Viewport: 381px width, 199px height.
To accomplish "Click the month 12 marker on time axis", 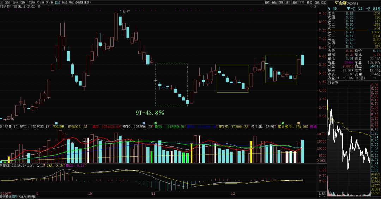I will coord(233,193).
